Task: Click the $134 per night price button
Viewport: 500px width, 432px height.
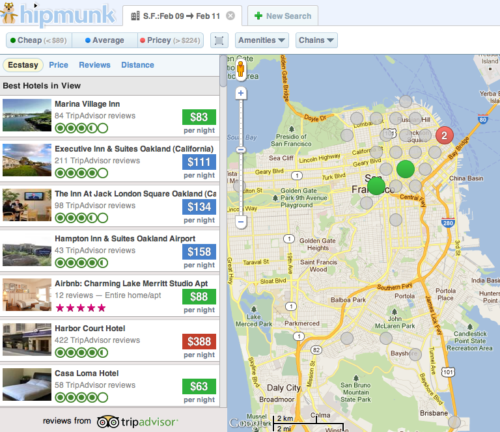Action: [x=199, y=207]
